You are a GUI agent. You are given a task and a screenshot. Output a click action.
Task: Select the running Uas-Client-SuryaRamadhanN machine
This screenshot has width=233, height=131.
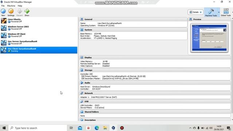(x=39, y=50)
